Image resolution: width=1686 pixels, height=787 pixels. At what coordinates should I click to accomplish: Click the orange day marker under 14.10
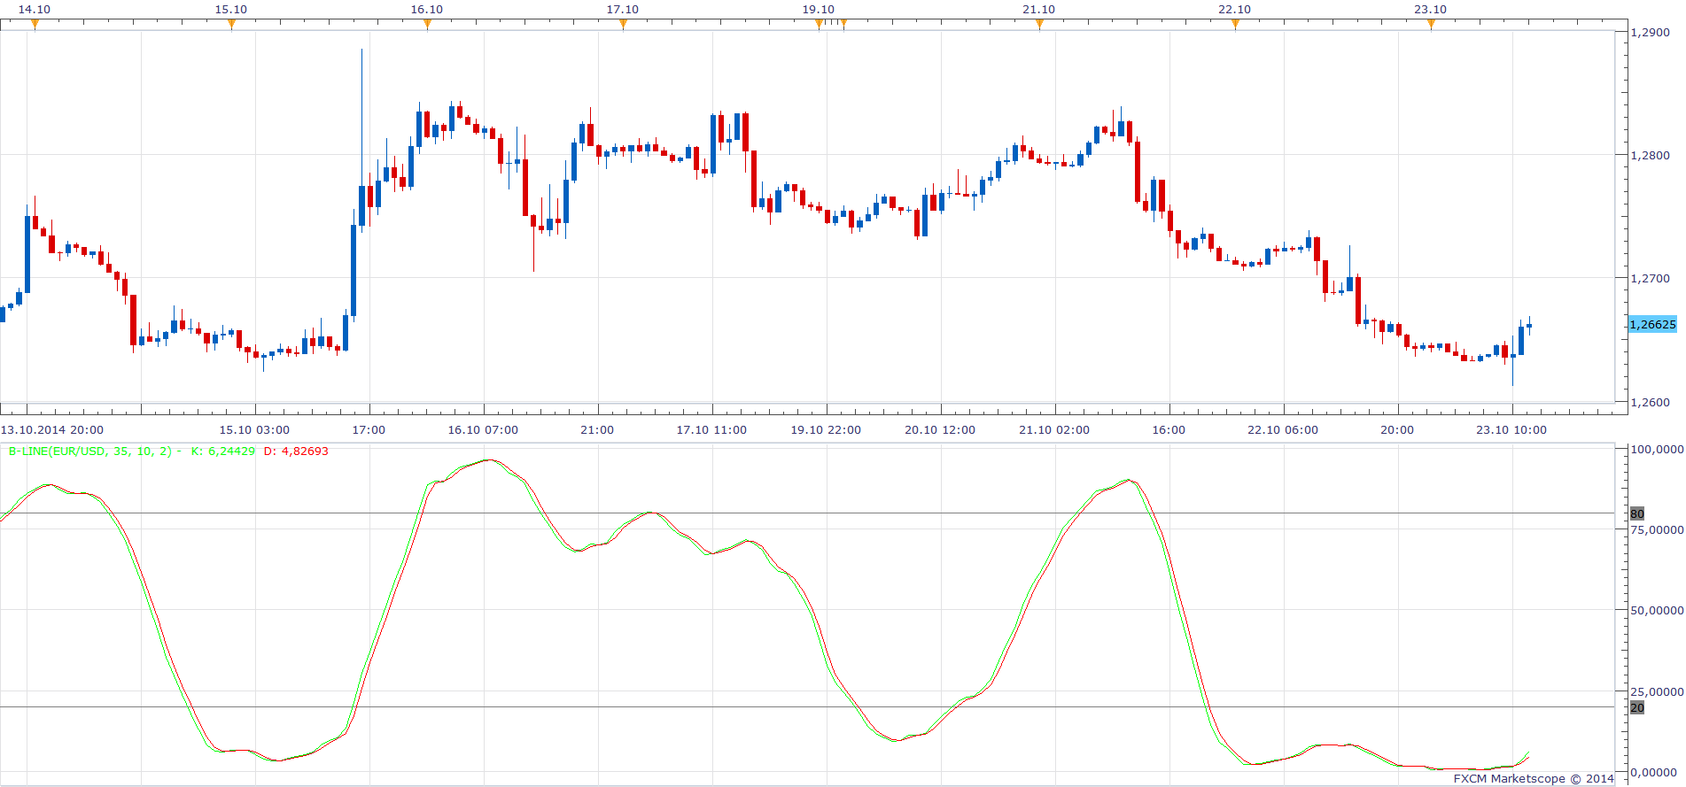(x=35, y=25)
